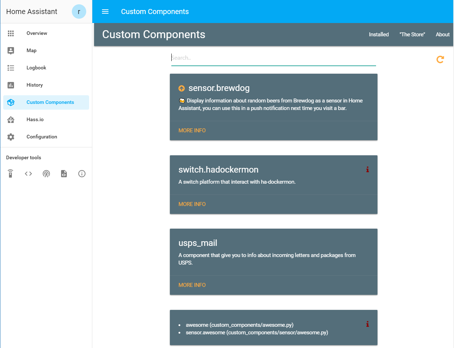Select Custom Components in the sidebar
Screen dimensions: 454x348
click(46, 102)
